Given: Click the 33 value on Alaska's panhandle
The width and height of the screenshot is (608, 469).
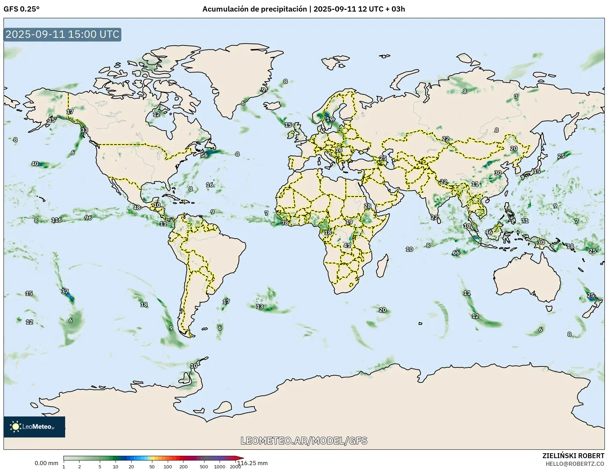Looking at the screenshot, I should click(x=84, y=130).
